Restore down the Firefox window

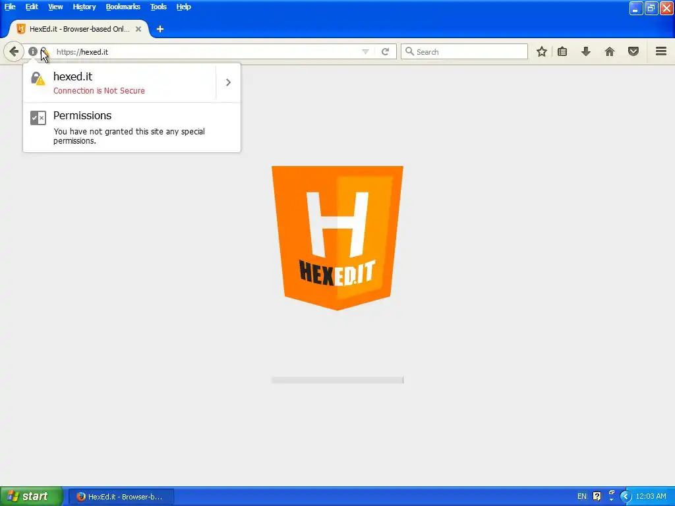point(651,8)
